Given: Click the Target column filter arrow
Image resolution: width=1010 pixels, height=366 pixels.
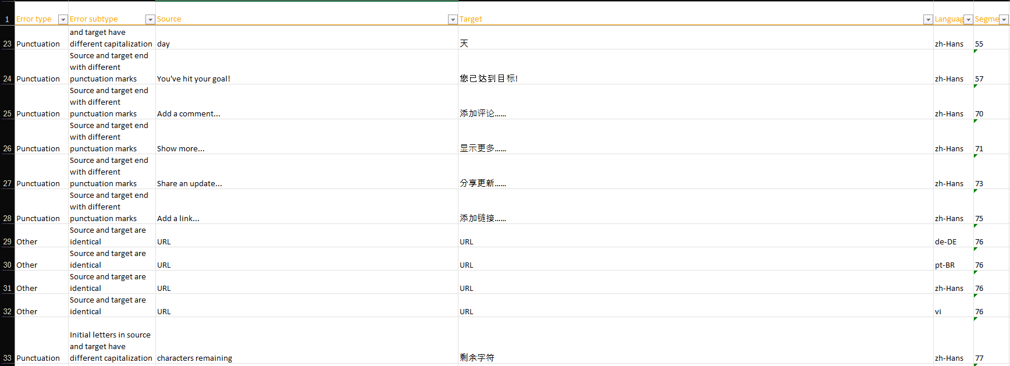Looking at the screenshot, I should point(928,20).
